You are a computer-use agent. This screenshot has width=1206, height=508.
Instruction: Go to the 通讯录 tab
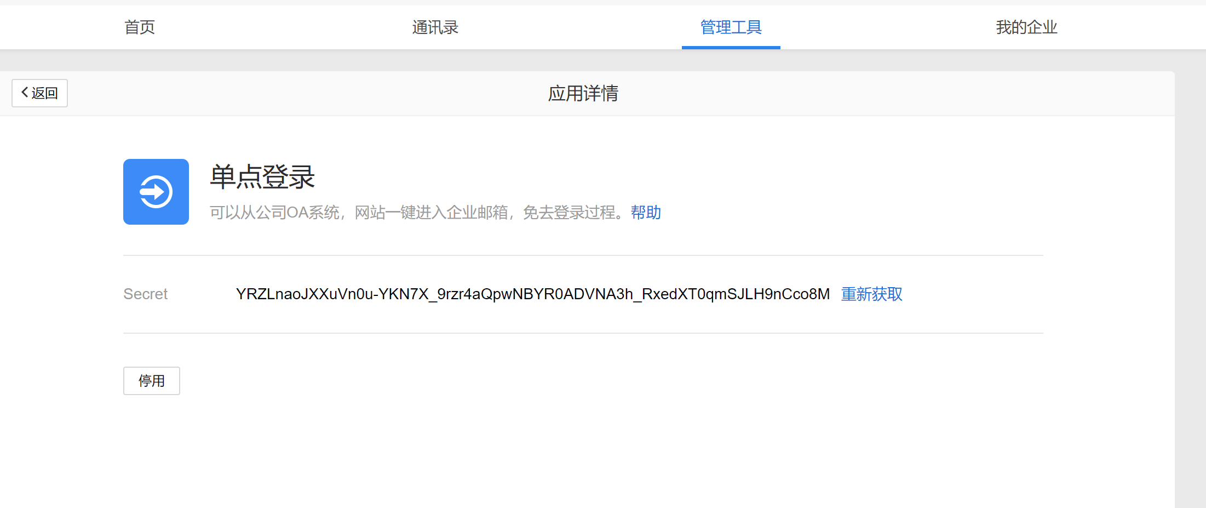(435, 27)
